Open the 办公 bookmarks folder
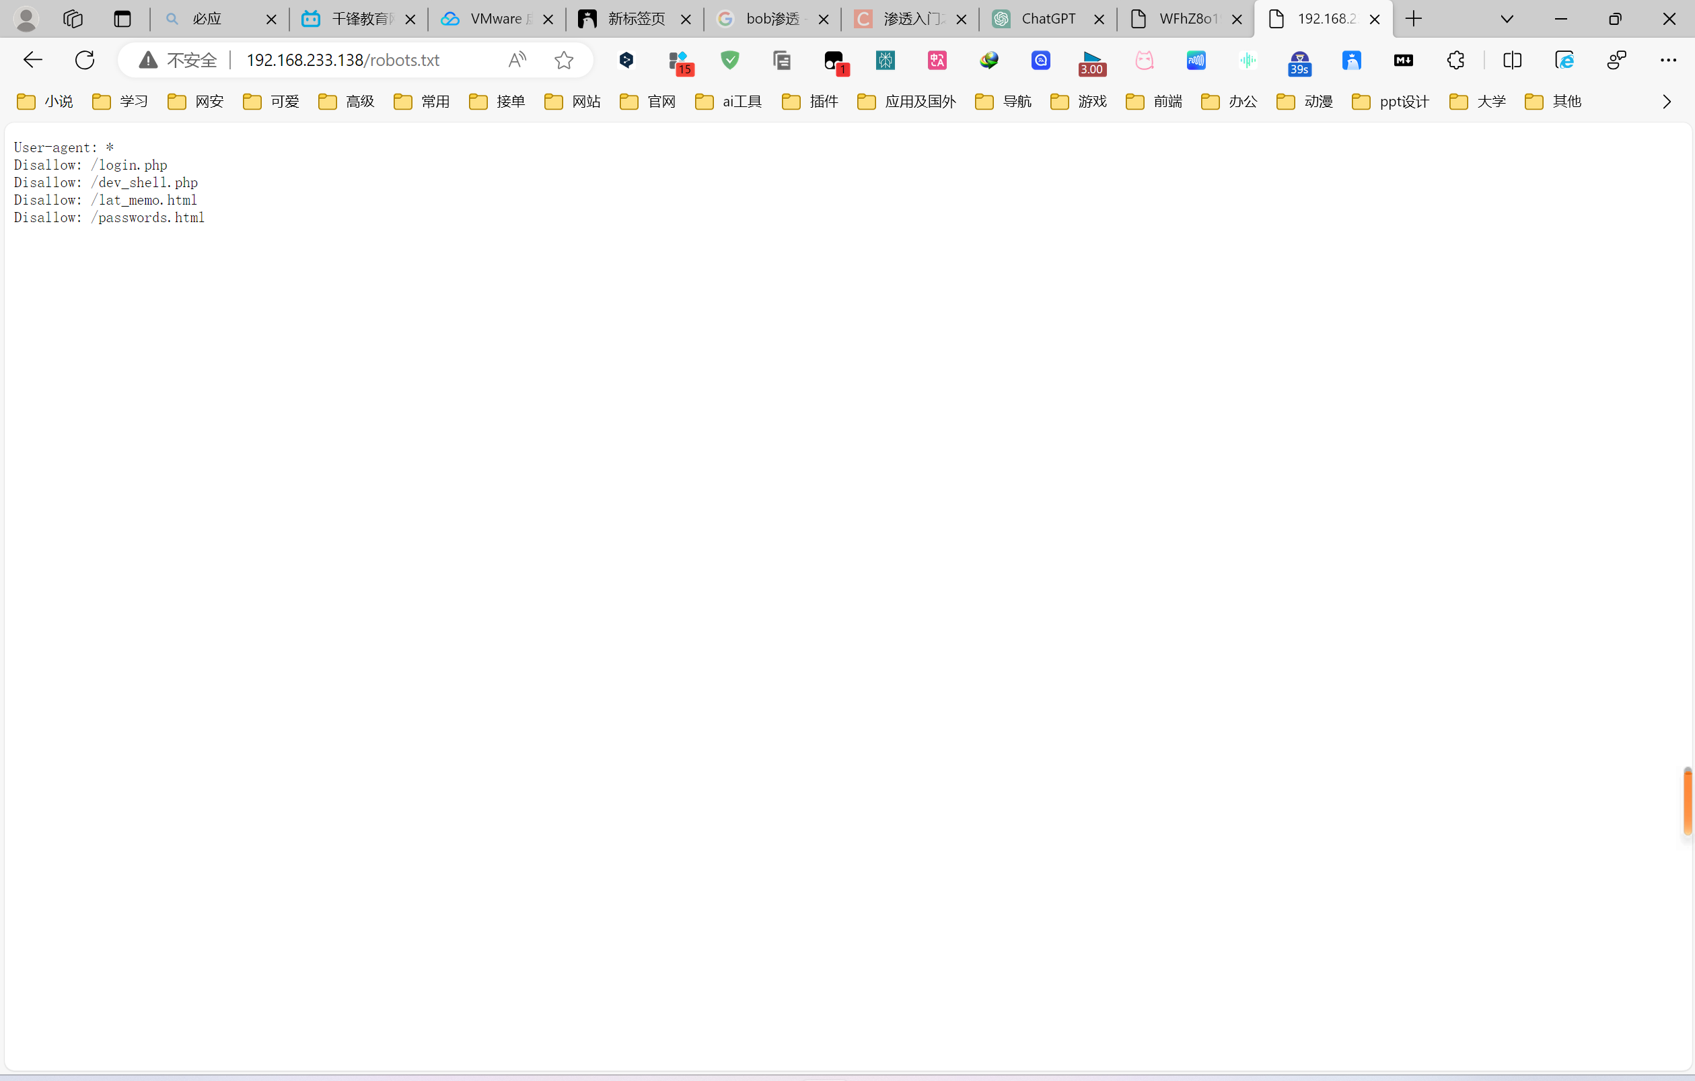Viewport: 1695px width, 1081px height. [x=1229, y=102]
